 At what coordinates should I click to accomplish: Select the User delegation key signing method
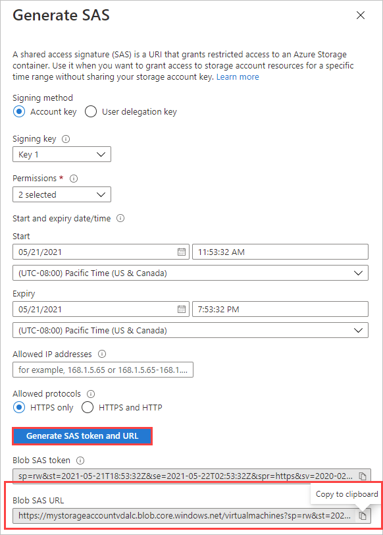(90, 111)
